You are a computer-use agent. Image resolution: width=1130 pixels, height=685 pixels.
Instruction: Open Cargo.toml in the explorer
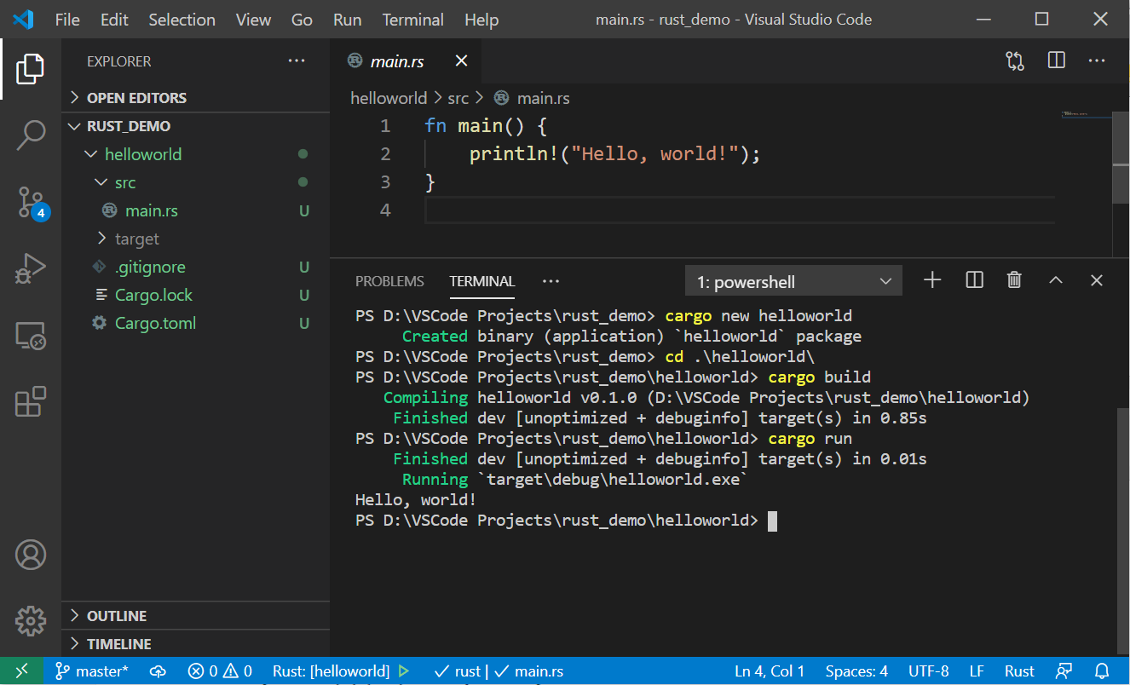tap(155, 323)
